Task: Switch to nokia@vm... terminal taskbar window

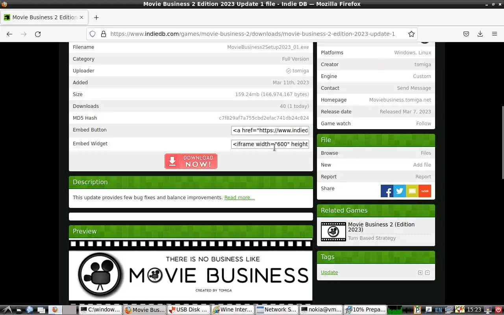Action: pyautogui.click(x=321, y=309)
